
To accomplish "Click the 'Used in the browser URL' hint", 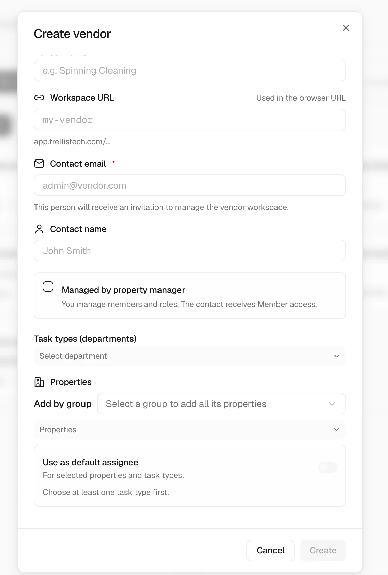I will [x=301, y=98].
